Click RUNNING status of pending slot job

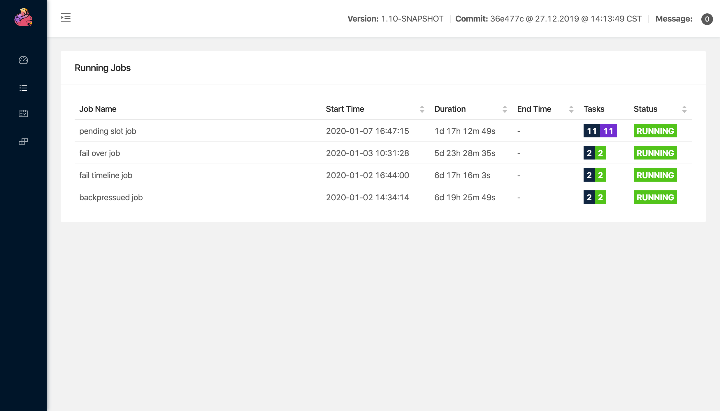click(x=655, y=131)
